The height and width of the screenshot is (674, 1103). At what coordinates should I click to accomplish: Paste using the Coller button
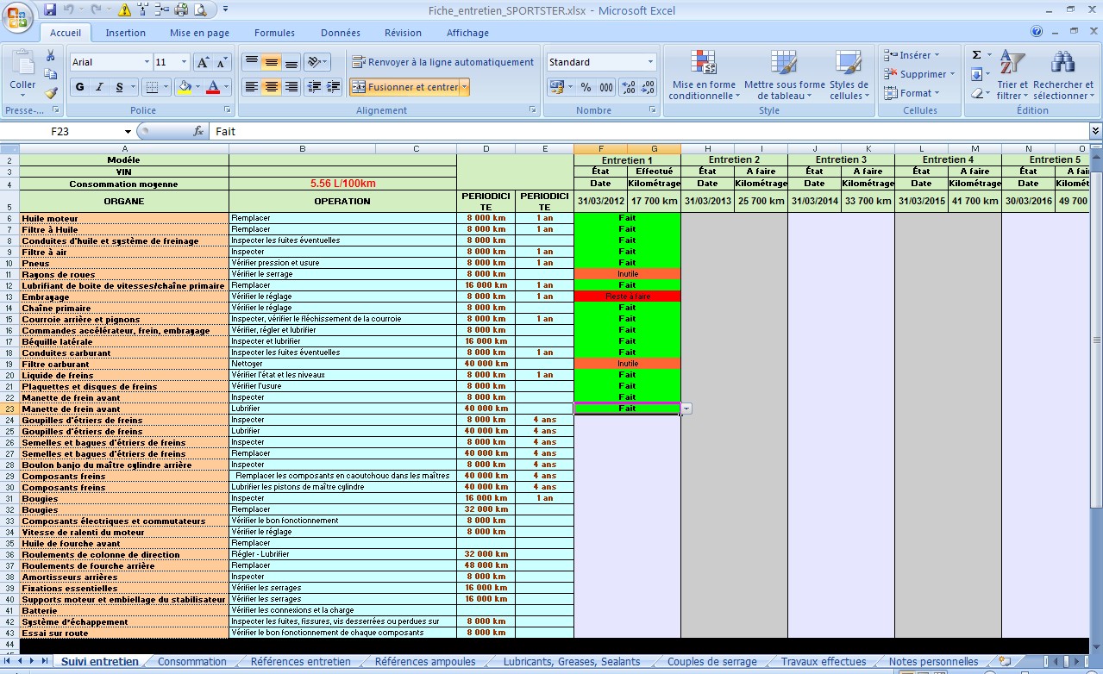point(22,71)
